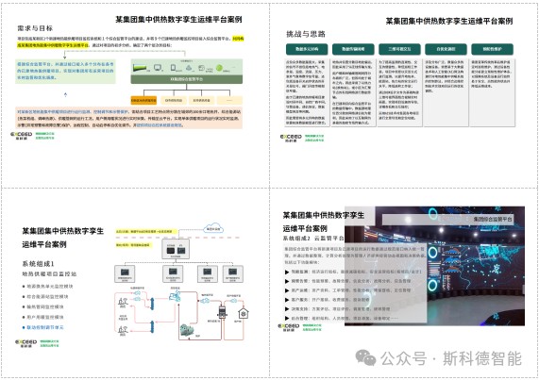The height and width of the screenshot is (380, 539).
Task: Click the rightmost monitoring station box under controller
Action: coord(233,274)
